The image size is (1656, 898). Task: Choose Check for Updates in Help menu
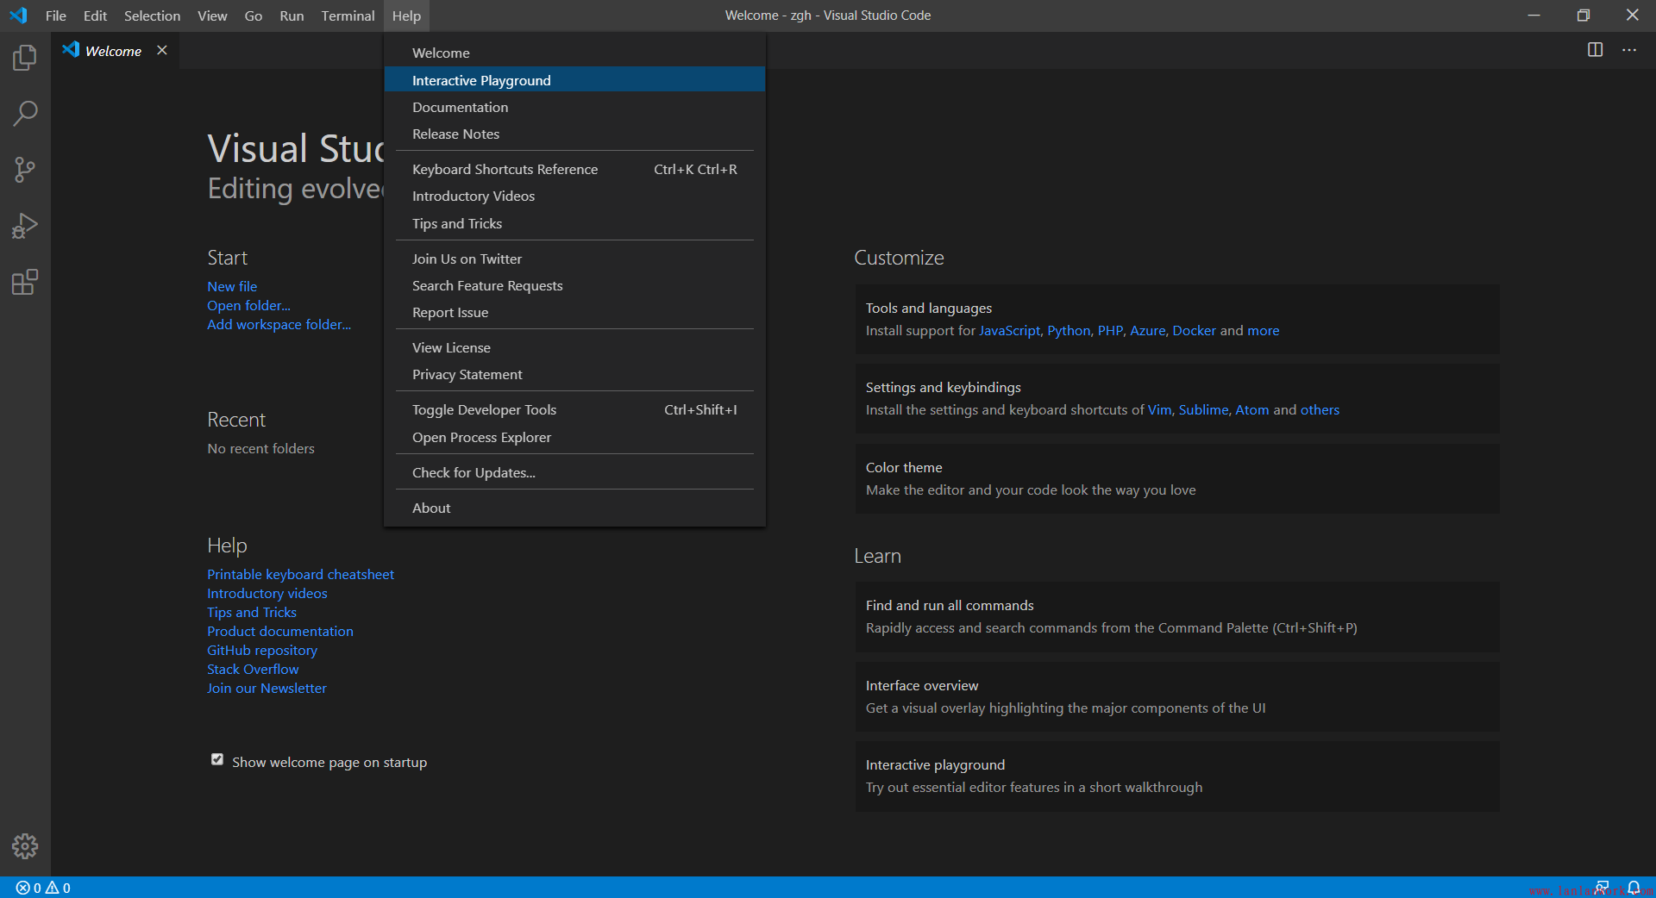click(474, 473)
